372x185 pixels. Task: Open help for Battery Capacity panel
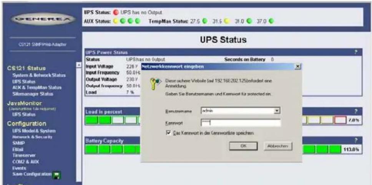click(356, 140)
